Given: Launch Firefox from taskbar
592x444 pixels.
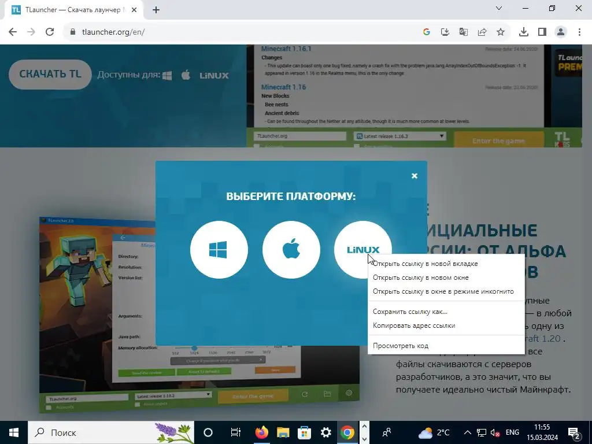Looking at the screenshot, I should 262,432.
